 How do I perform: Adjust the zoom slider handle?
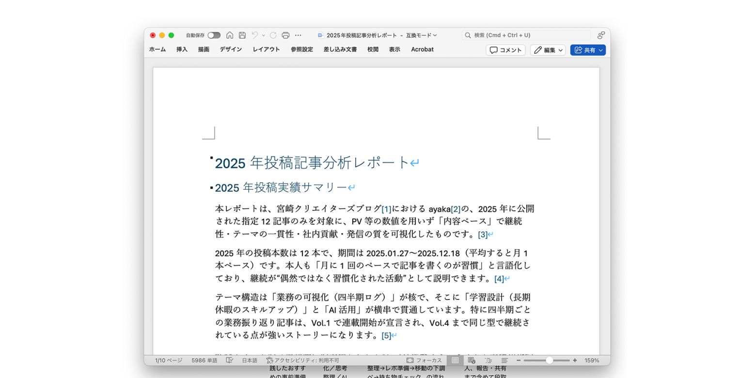[x=549, y=361]
